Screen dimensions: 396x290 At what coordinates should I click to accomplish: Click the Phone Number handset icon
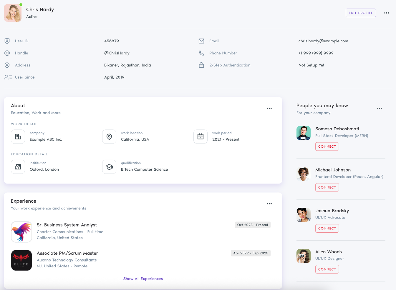pyautogui.click(x=201, y=53)
